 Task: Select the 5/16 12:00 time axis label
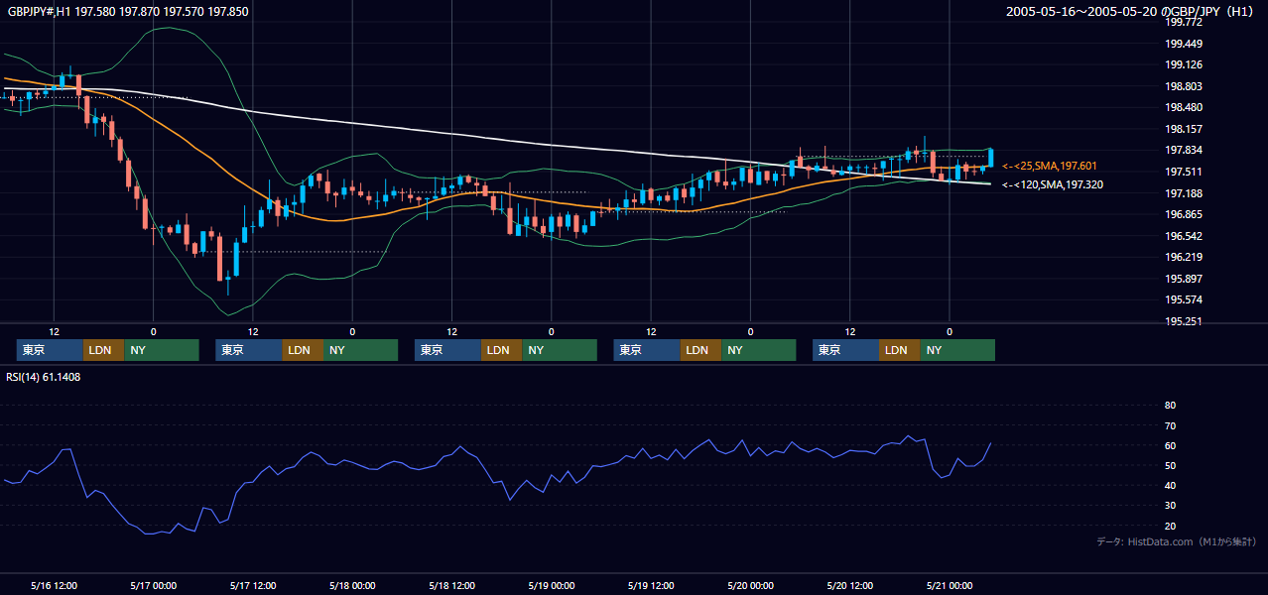[x=55, y=585]
